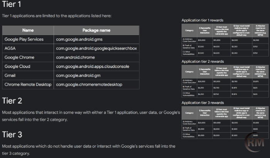Click "Remote/No User Interaction" header in tier 2 table
270x158 pixels.
click(205, 72)
